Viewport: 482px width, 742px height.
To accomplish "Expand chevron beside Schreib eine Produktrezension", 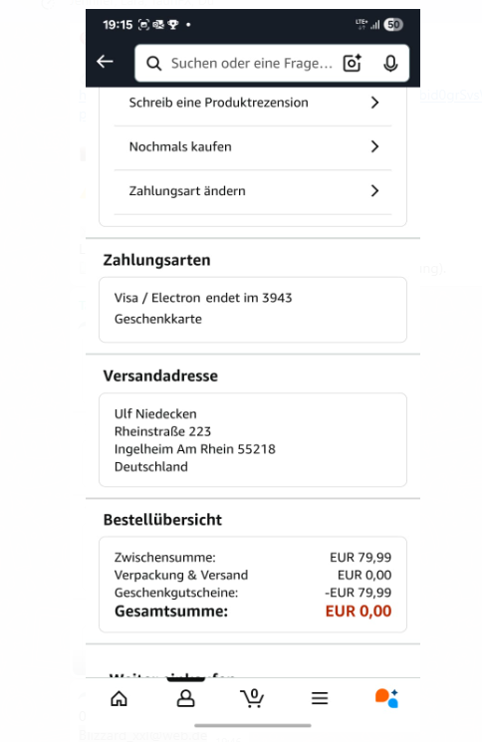I will pos(374,103).
